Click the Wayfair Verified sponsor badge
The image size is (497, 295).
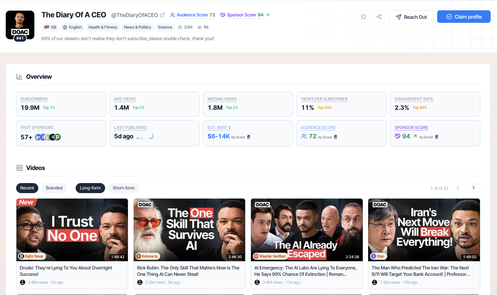pos(270,256)
